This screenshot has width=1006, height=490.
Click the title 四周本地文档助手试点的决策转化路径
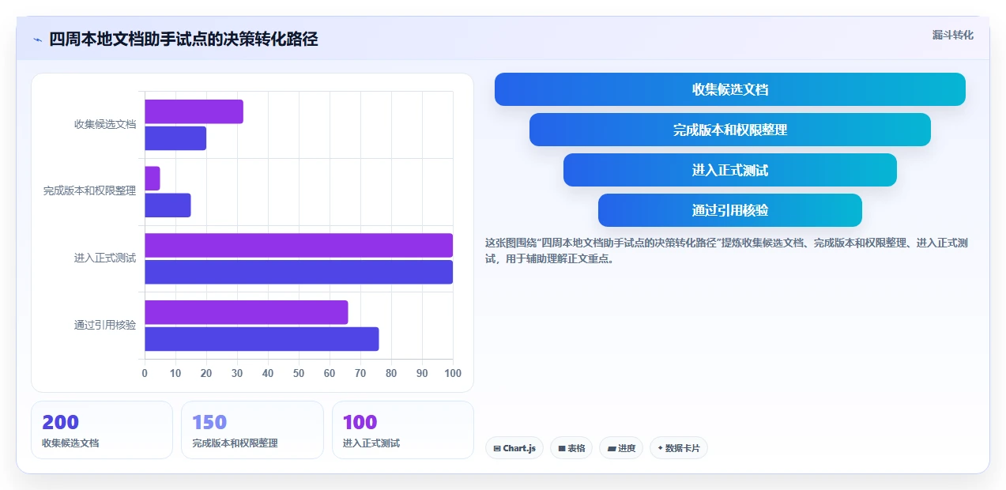[x=183, y=39]
